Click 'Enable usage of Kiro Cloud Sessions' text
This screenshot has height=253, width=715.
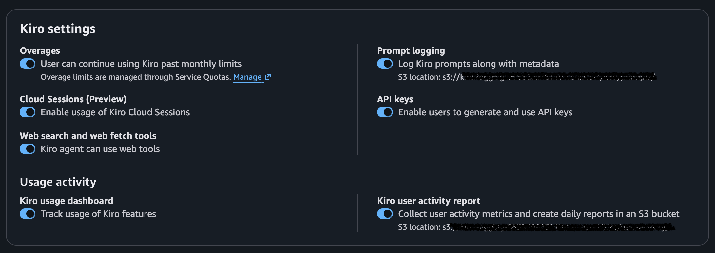click(115, 112)
